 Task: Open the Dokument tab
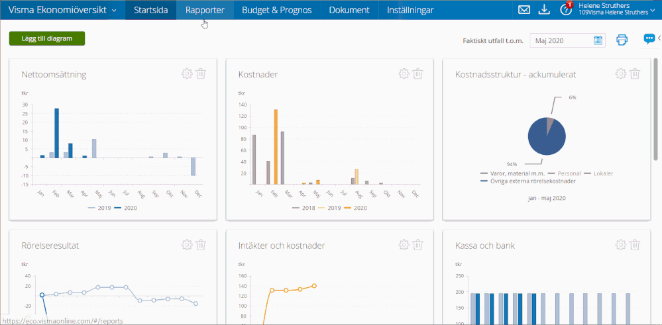coord(349,10)
